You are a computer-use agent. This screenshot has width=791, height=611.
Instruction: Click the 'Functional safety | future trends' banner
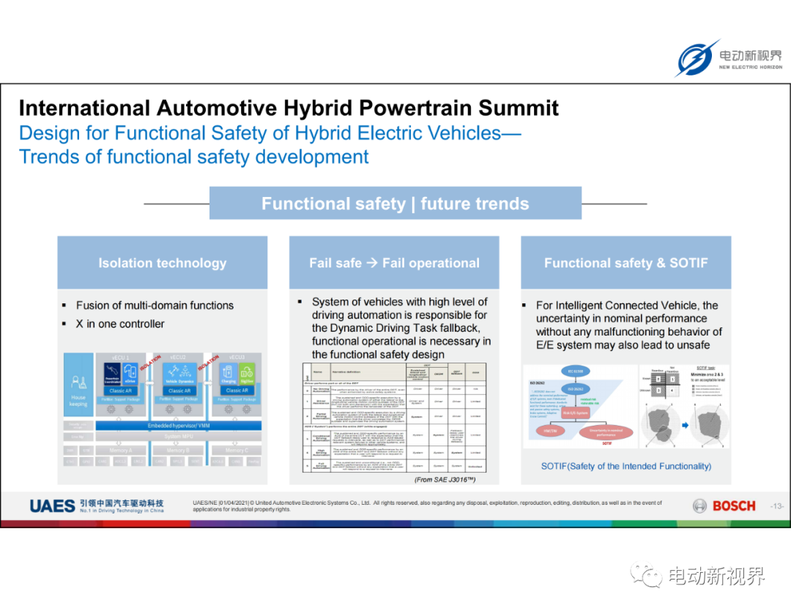(x=395, y=204)
